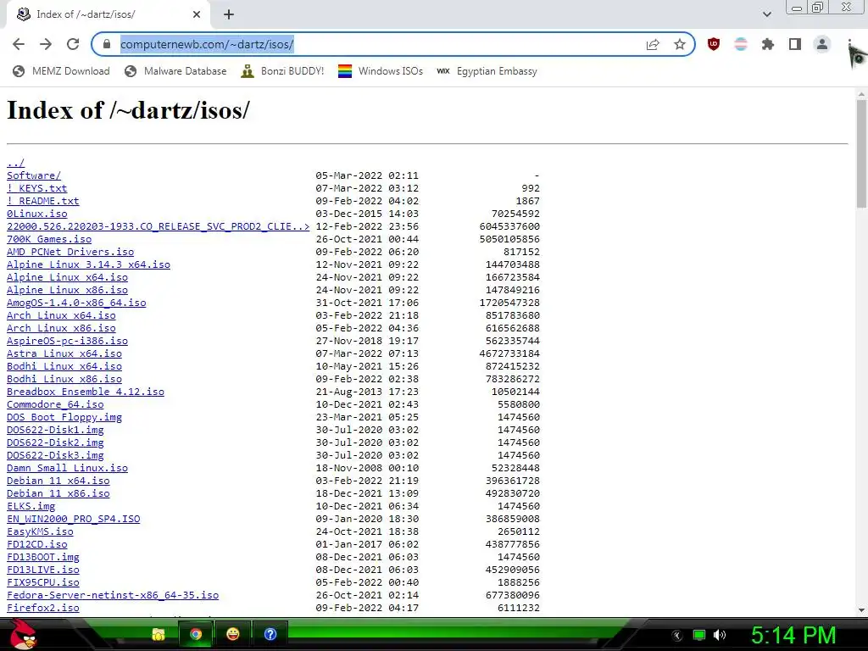
Task: Bookmark this page with star icon
Action: point(680,44)
